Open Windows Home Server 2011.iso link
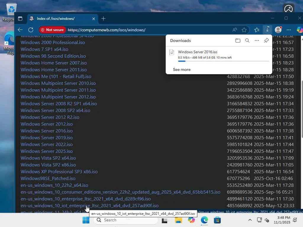The image size is (303, 227). 54,69
